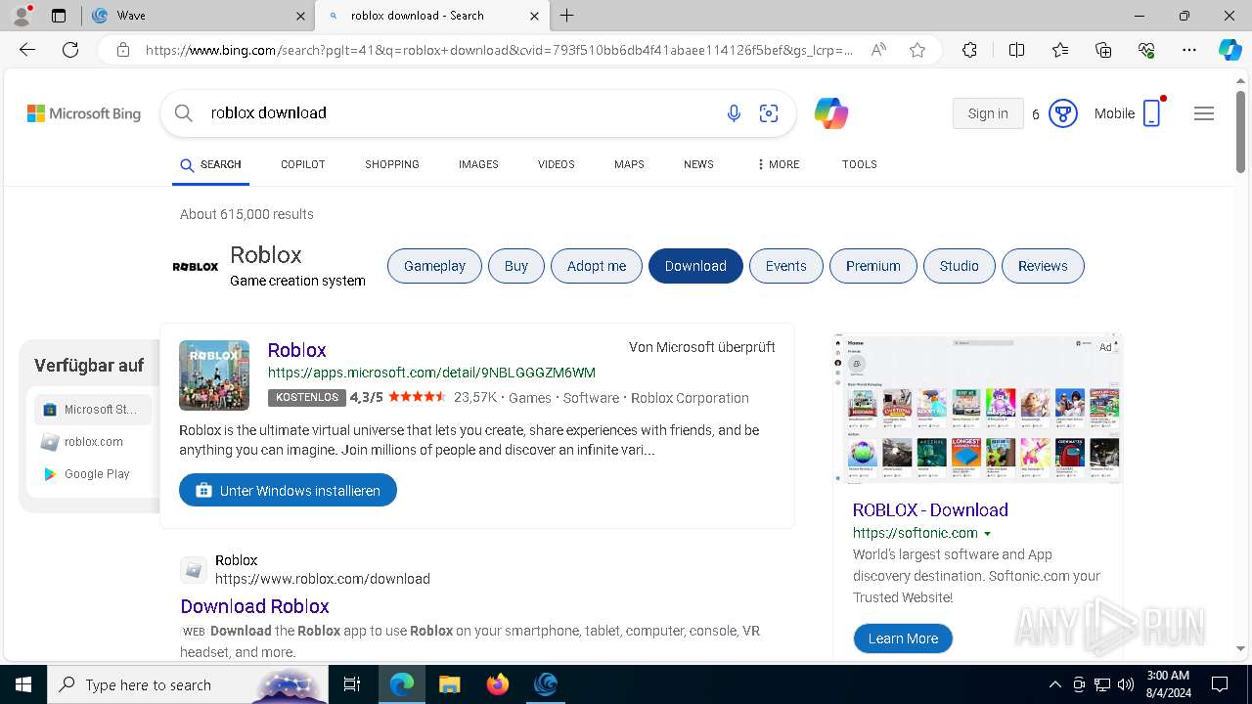This screenshot has height=704, width=1252.
Task: Expand the MORE search options
Action: [778, 164]
